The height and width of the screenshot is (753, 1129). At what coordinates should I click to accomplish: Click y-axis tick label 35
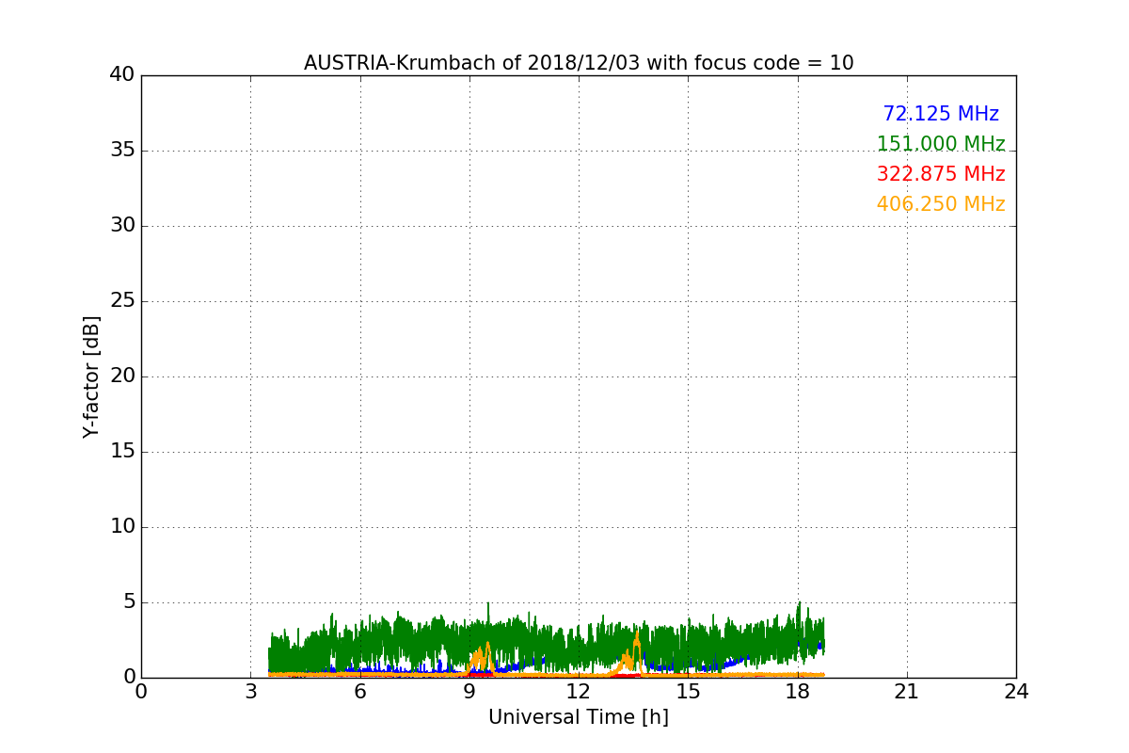pos(122,151)
